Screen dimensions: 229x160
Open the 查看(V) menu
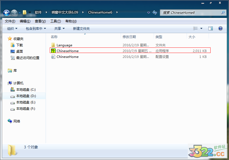point(40,21)
